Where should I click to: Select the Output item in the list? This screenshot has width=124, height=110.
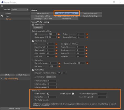pyautogui.click(x=9, y=14)
